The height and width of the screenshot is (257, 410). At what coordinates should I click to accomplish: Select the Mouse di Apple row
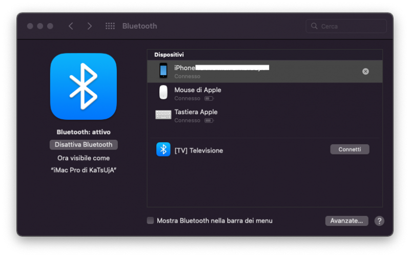(x=264, y=93)
